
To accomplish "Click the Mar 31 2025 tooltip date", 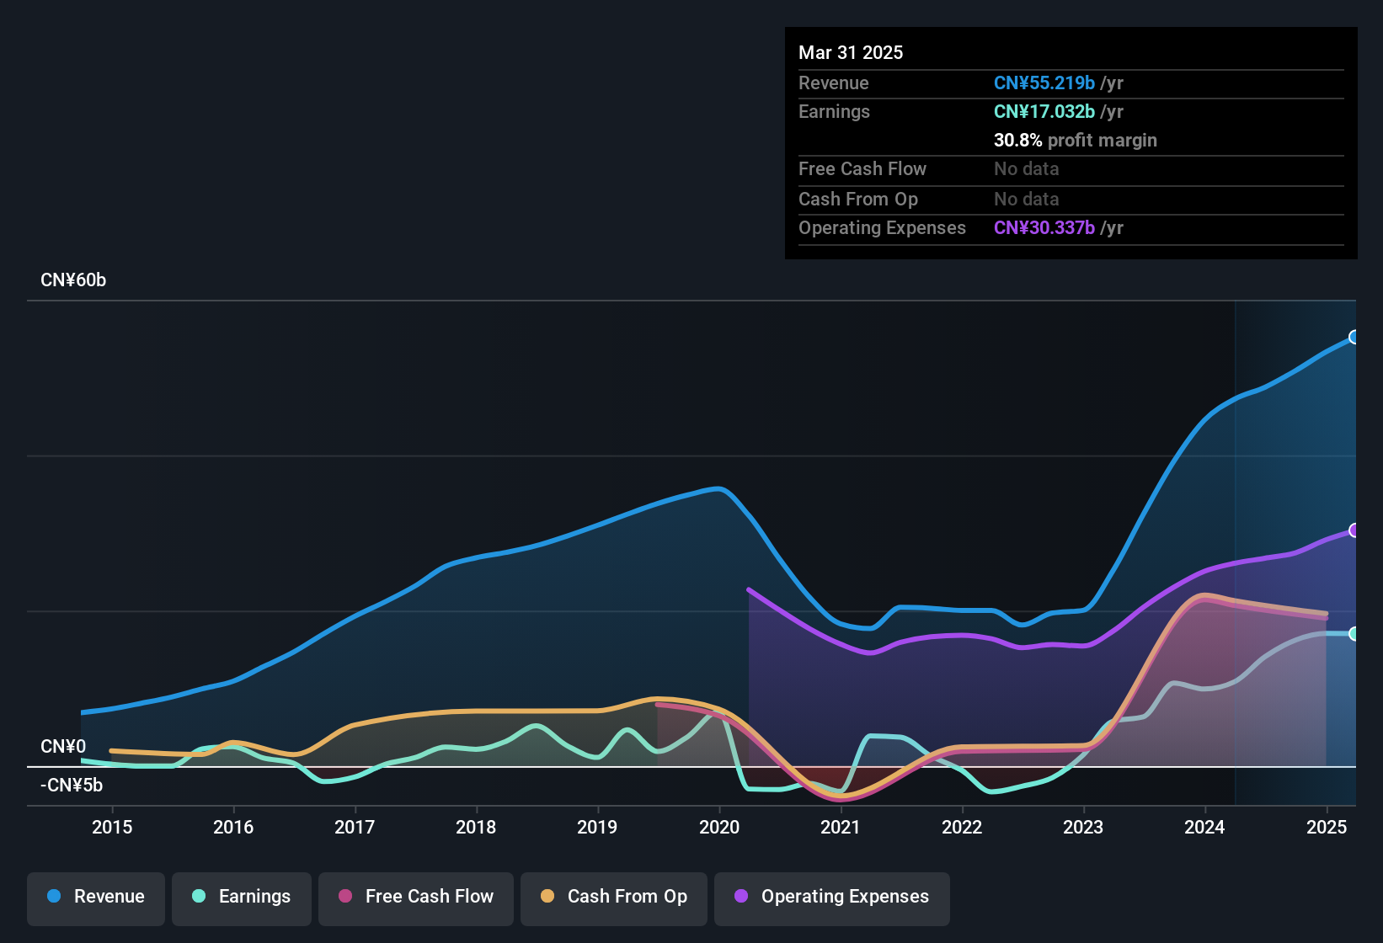I will coord(851,52).
